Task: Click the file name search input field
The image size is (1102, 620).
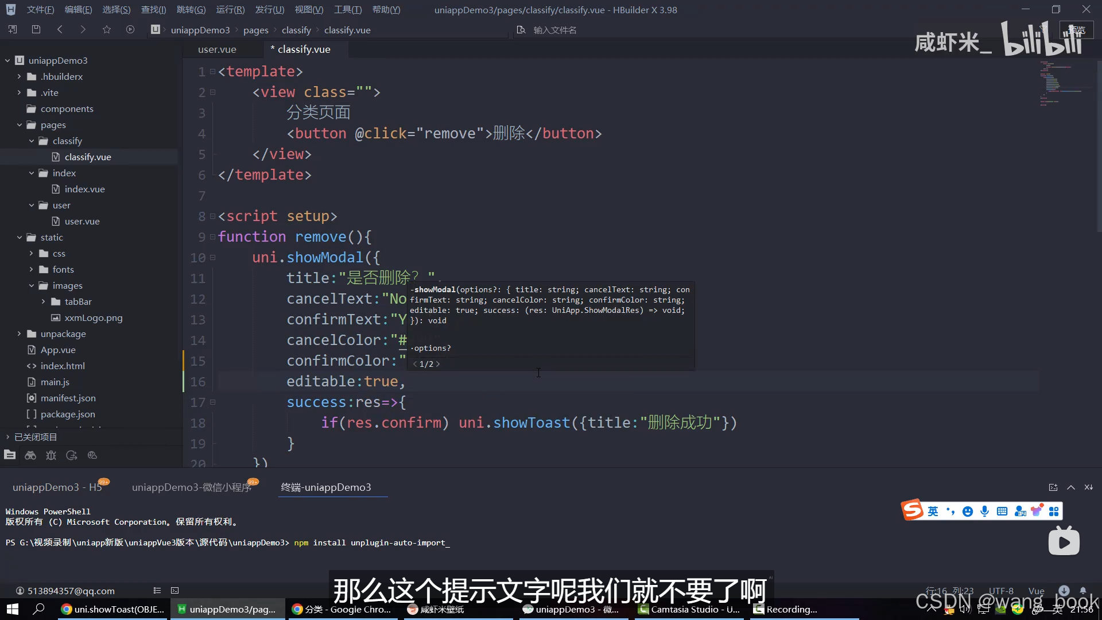Action: click(x=554, y=30)
